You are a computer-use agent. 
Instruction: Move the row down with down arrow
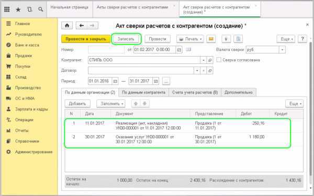[x=144, y=104]
